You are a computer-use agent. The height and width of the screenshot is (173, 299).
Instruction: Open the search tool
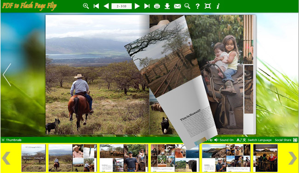click(x=187, y=6)
